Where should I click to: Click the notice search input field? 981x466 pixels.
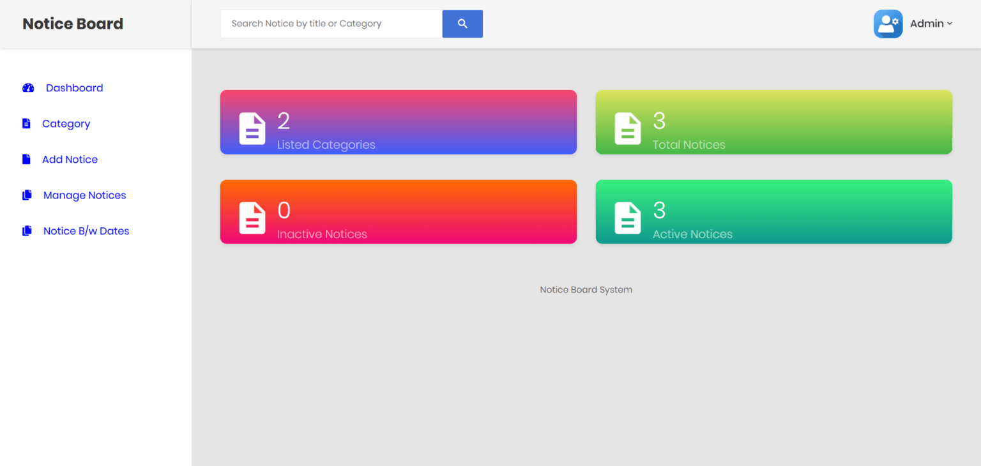[x=330, y=24]
